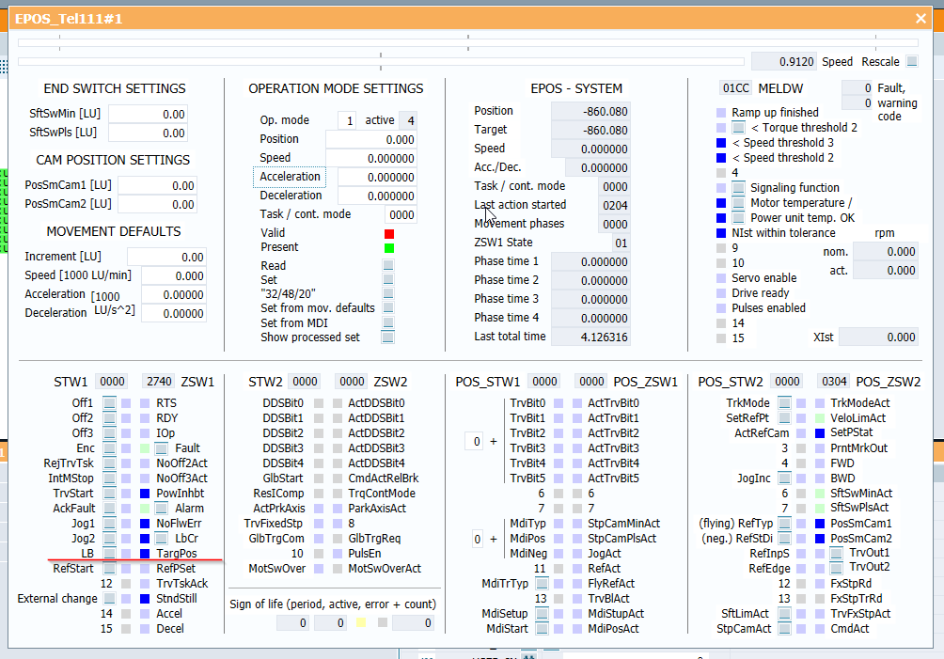Toggle the LbCr checkbox in ZSW1
Screen dimensions: 944x659
[161, 538]
